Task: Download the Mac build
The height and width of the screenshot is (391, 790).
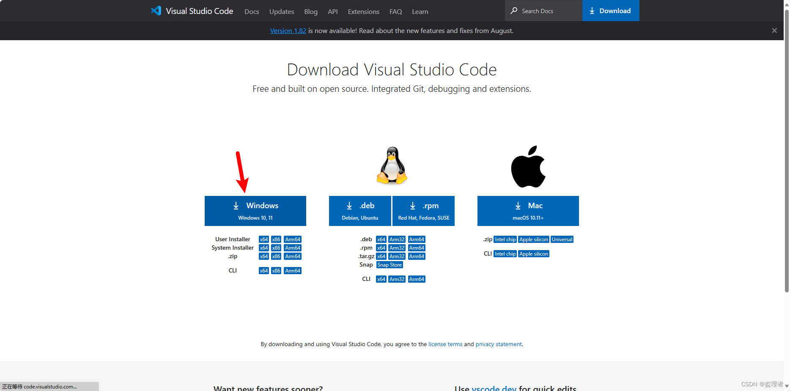Action: pyautogui.click(x=528, y=211)
